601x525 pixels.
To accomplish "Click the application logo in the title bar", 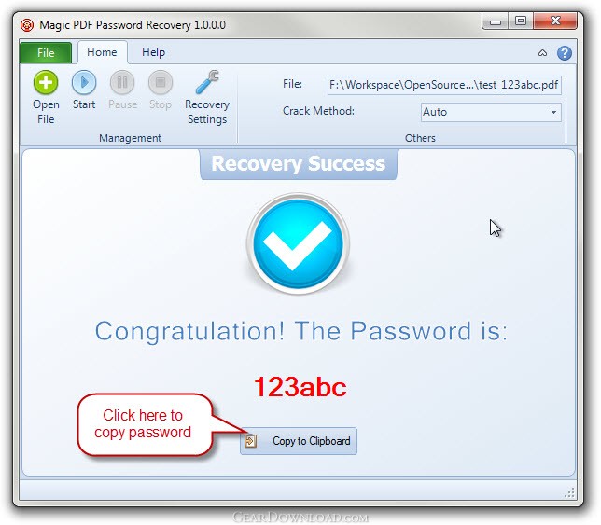I will [27, 25].
